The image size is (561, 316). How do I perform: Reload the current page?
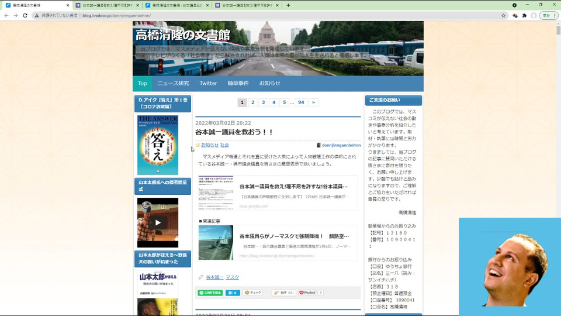click(25, 15)
